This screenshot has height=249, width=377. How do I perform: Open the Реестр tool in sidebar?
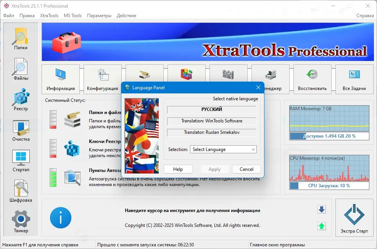[x=21, y=100]
